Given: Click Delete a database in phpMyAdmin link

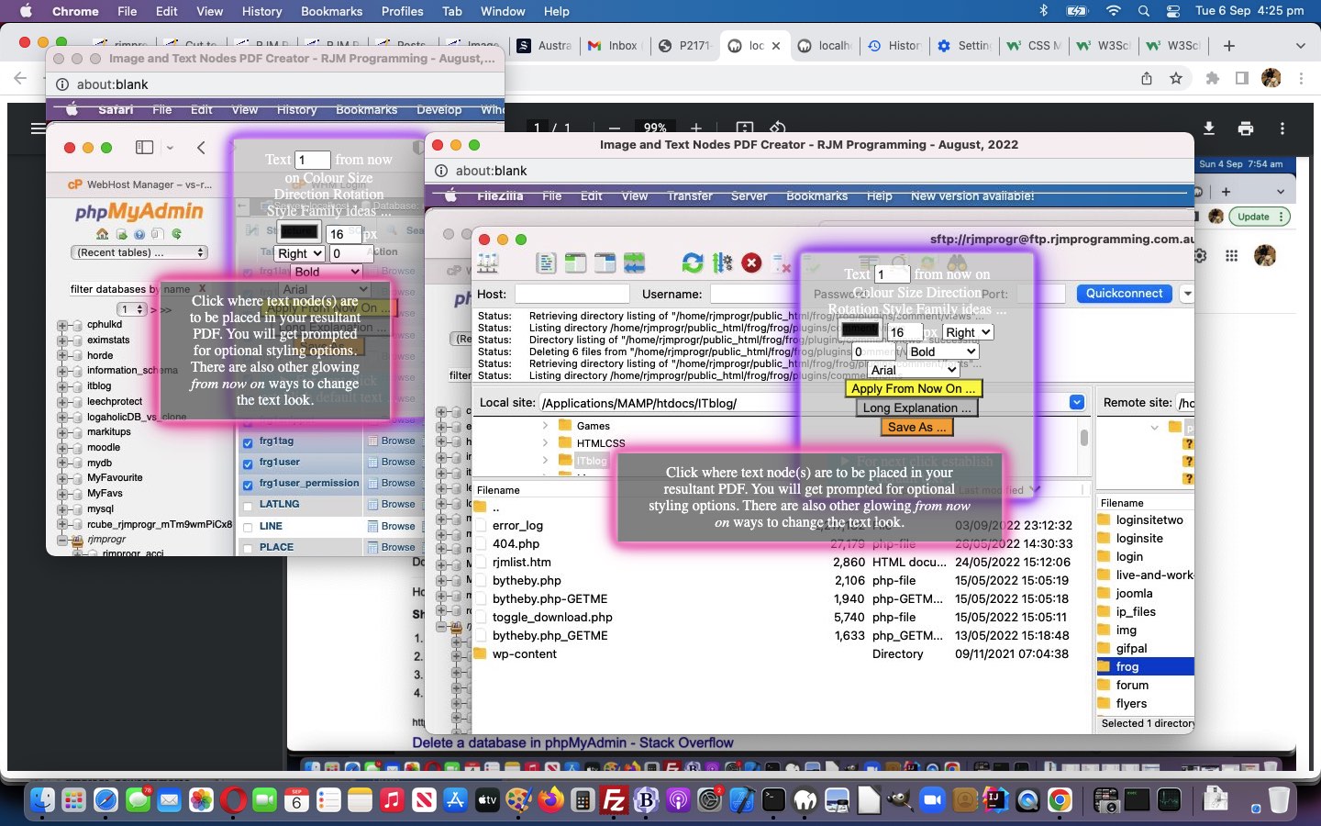Looking at the screenshot, I should coord(572,742).
